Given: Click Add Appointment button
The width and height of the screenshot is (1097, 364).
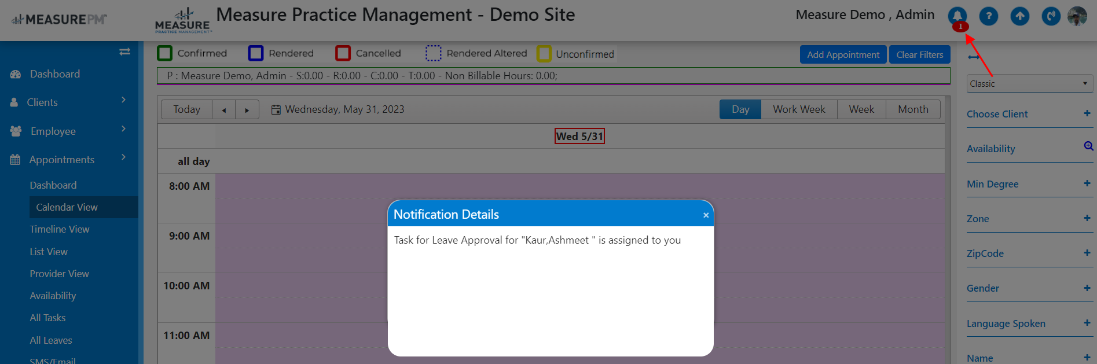Looking at the screenshot, I should (843, 54).
